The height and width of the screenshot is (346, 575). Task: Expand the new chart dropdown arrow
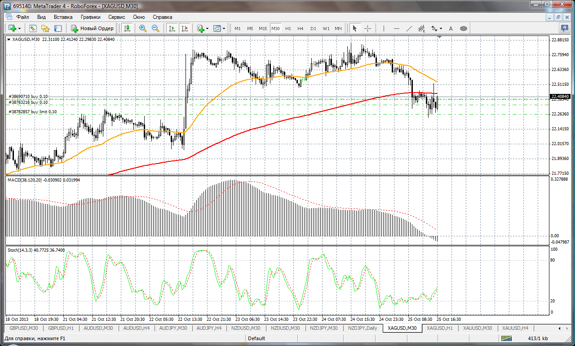tap(19, 28)
